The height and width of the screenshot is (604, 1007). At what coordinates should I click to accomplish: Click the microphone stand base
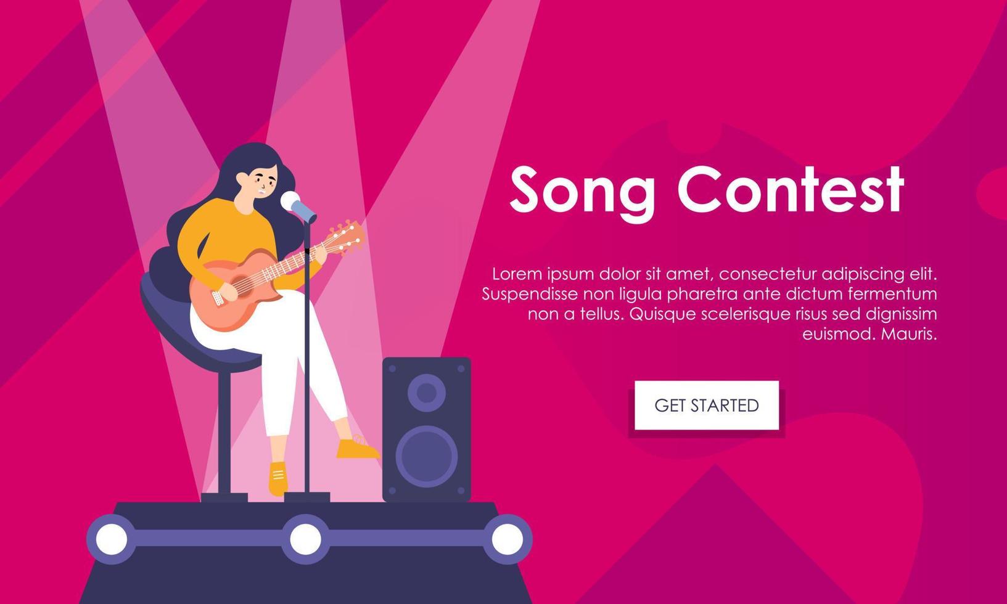tap(307, 497)
